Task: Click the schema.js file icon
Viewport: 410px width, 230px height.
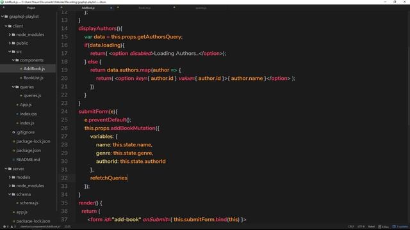Action: coord(17,203)
